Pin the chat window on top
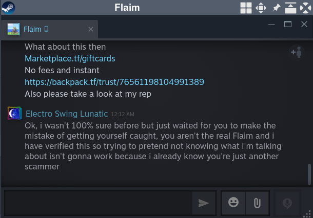 276,8
